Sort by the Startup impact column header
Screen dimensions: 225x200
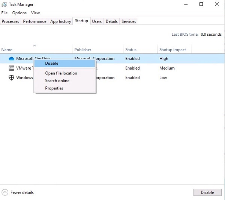tap(174, 50)
